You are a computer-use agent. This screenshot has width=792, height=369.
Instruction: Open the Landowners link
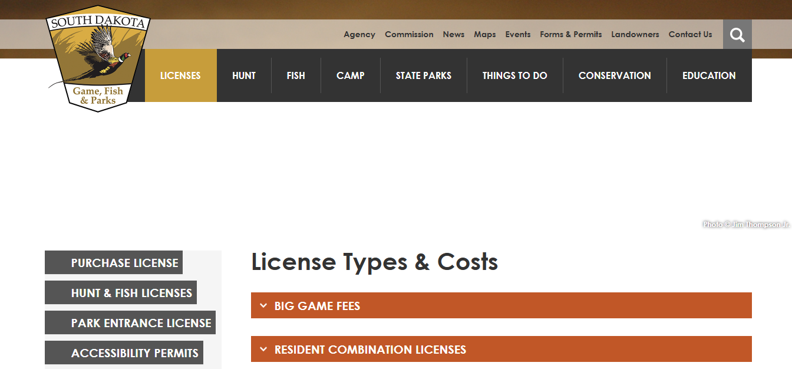click(x=635, y=34)
